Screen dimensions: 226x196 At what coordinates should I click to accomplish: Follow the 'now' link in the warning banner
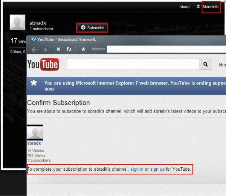click(49, 89)
